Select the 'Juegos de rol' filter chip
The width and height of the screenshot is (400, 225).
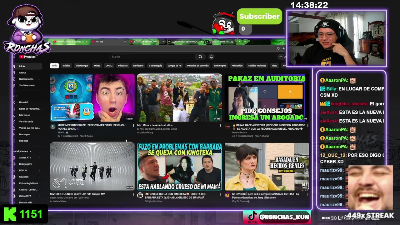point(174,66)
